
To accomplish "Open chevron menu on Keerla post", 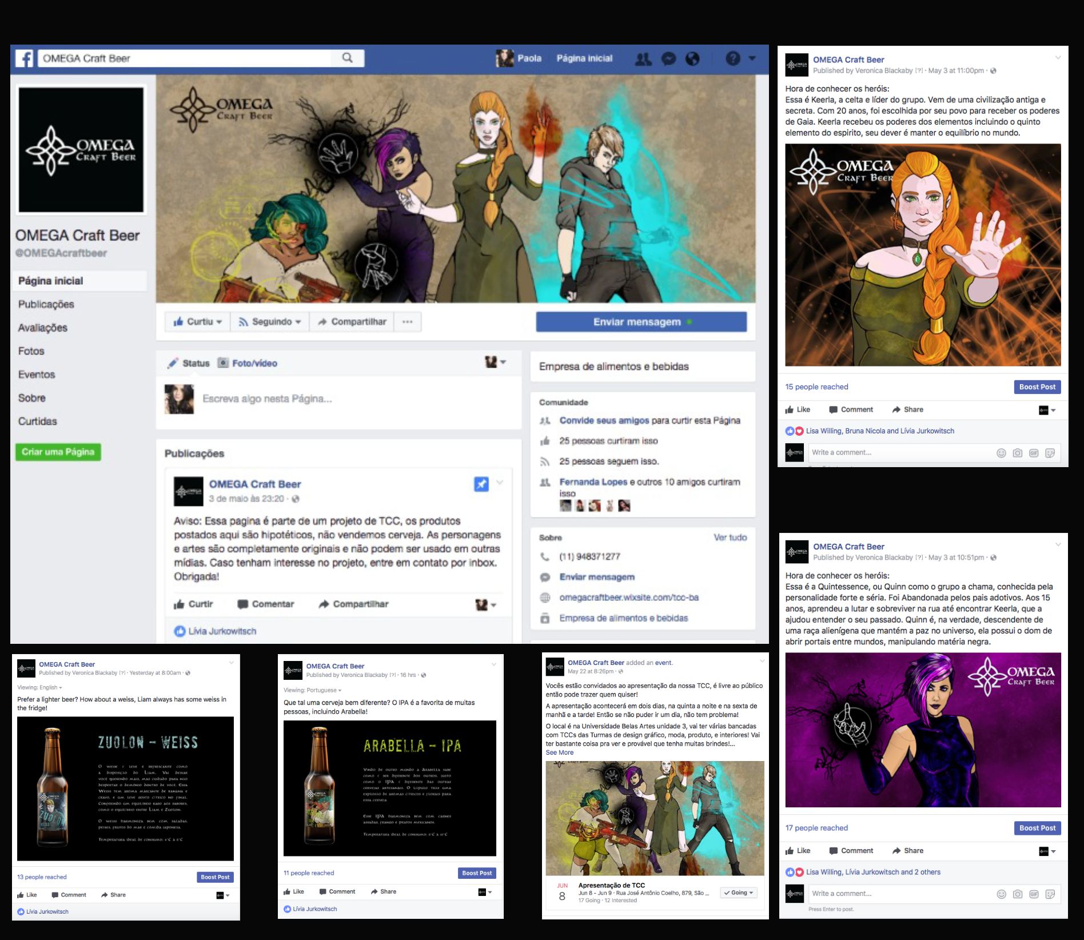I will coord(1058,58).
